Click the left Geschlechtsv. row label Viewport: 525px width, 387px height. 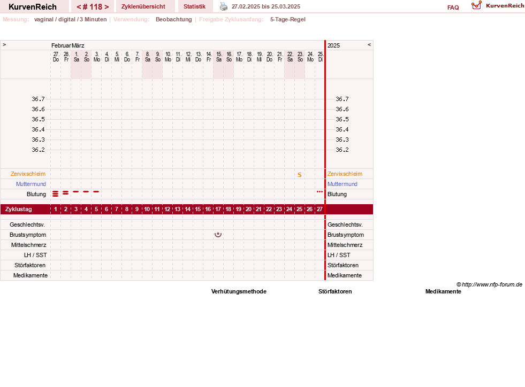point(27,225)
